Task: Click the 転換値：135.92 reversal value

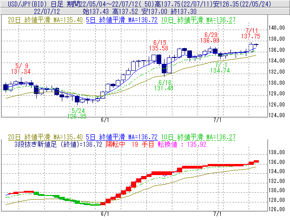Action: [x=182, y=145]
